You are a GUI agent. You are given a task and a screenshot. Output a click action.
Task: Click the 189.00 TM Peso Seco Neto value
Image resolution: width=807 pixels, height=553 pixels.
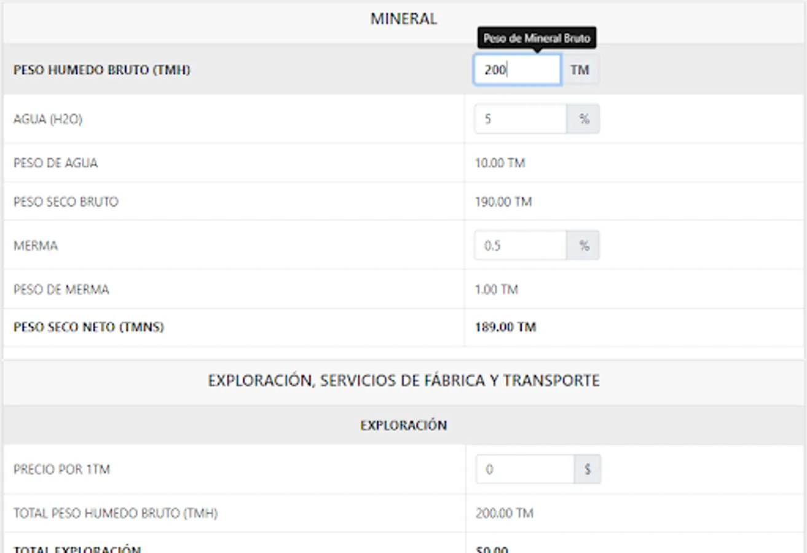coord(505,327)
